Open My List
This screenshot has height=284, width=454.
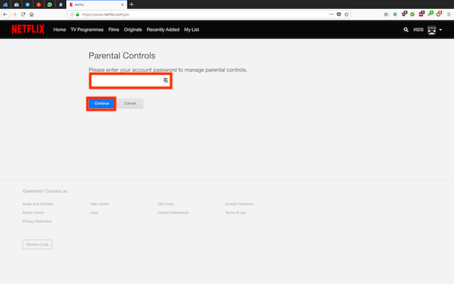pyautogui.click(x=192, y=30)
